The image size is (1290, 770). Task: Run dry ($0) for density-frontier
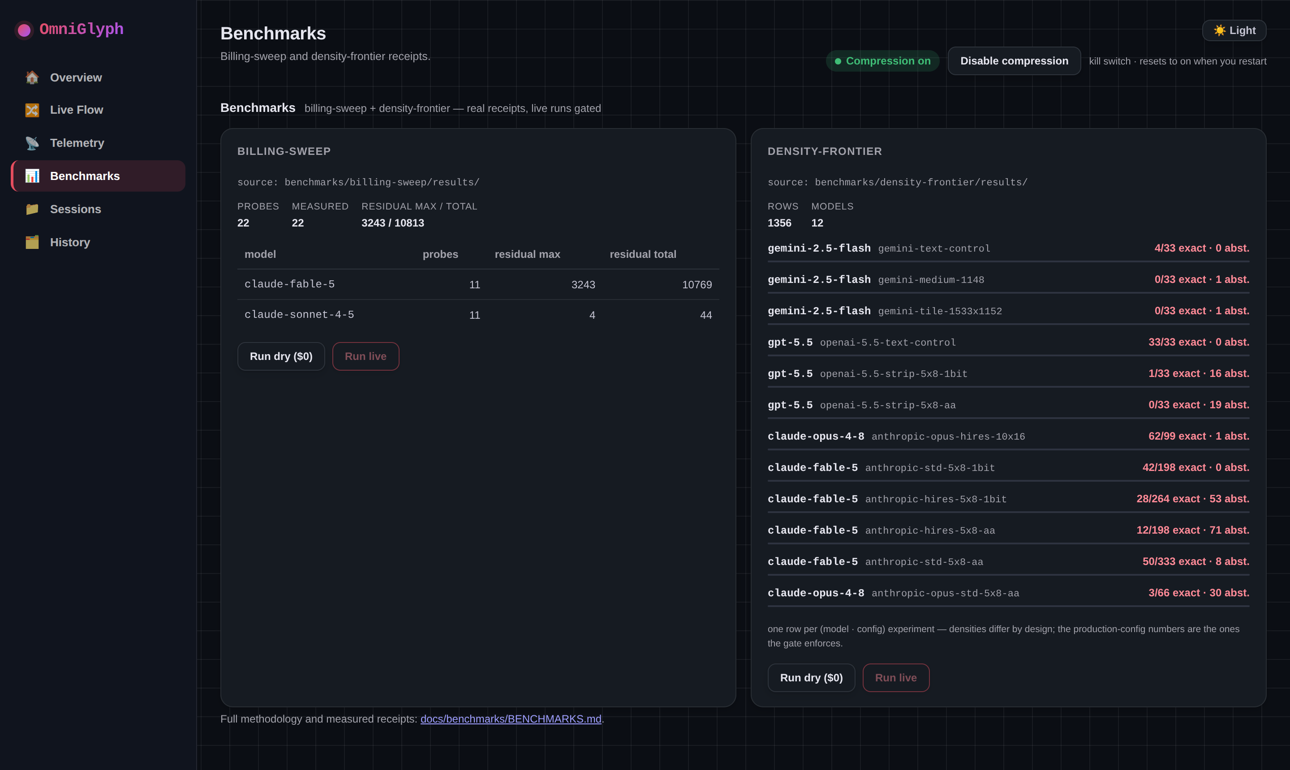point(811,678)
